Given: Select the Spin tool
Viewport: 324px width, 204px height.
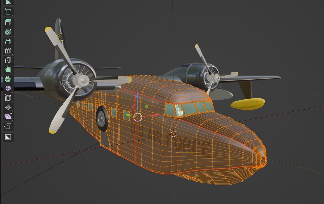Looking at the screenshot, I should 8,79.
